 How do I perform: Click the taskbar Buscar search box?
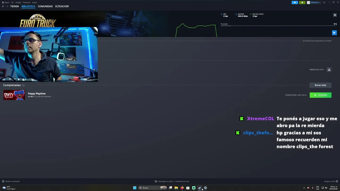click(x=153, y=188)
